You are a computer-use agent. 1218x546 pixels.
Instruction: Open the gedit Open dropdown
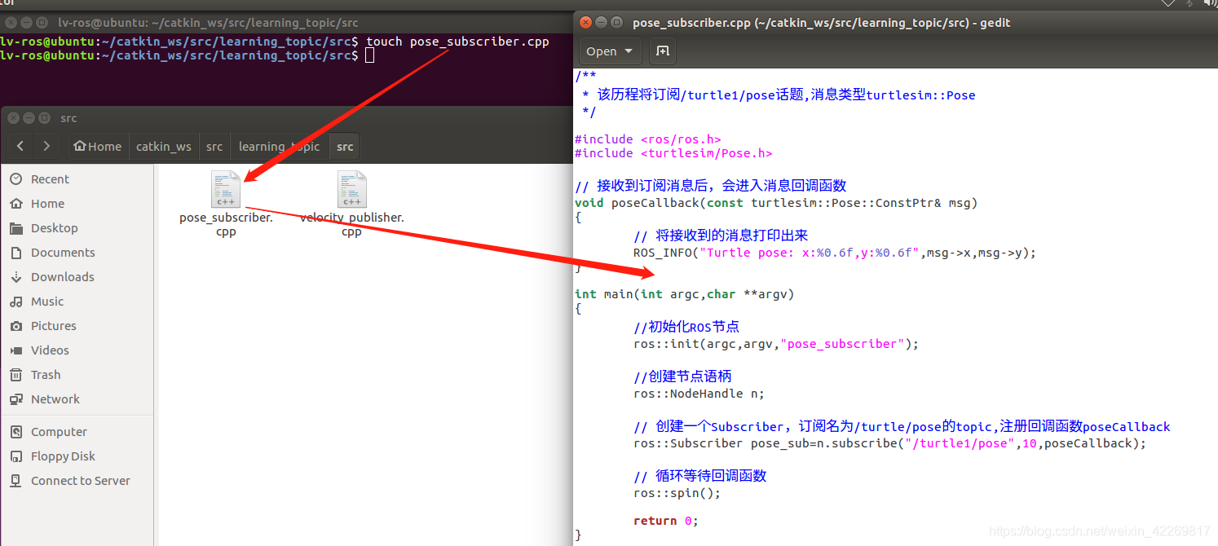(609, 51)
